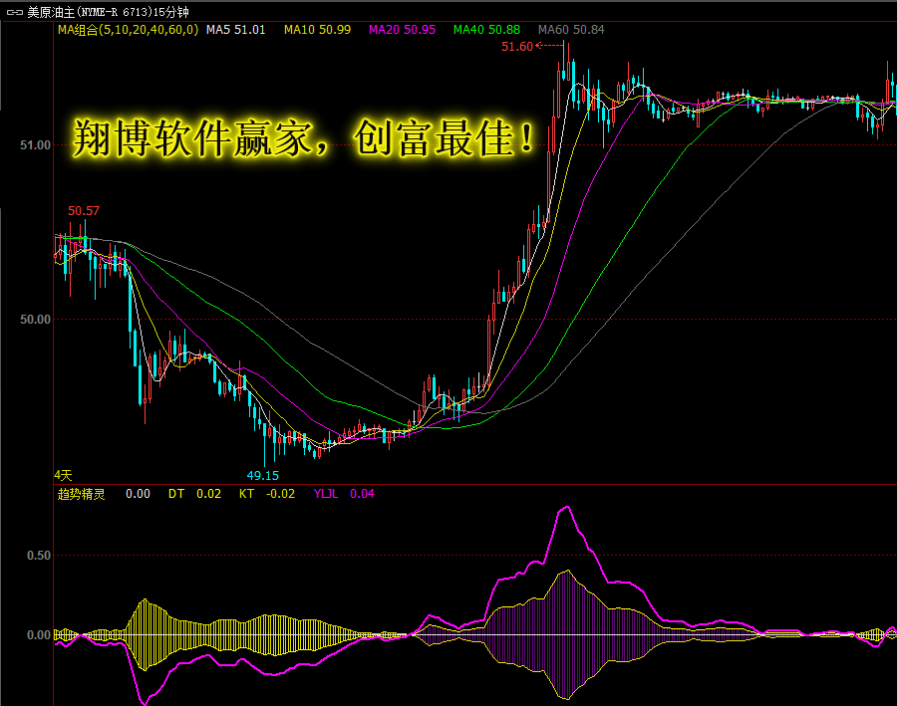
Task: Click the MA40 50.88 legend value
Action: 486,30
